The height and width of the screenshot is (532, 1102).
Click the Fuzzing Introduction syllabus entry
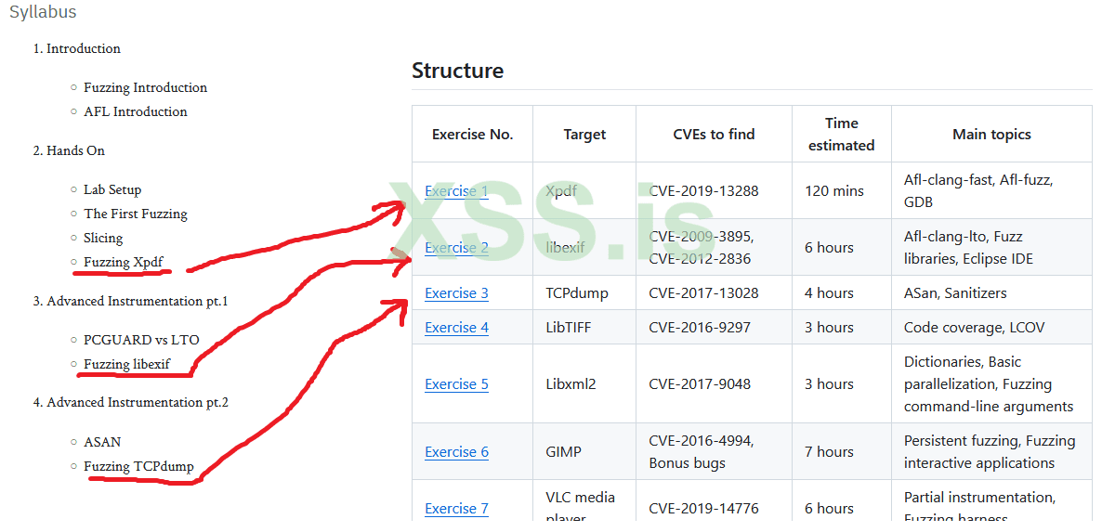tap(145, 87)
